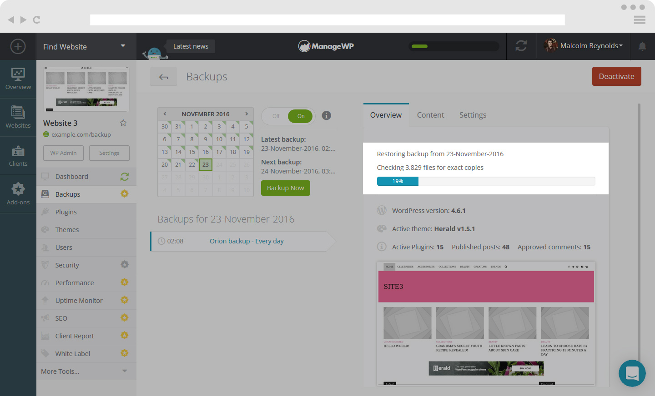The height and width of the screenshot is (396, 655).
Task: Open Orion backup - Every day link
Action: [x=247, y=241]
